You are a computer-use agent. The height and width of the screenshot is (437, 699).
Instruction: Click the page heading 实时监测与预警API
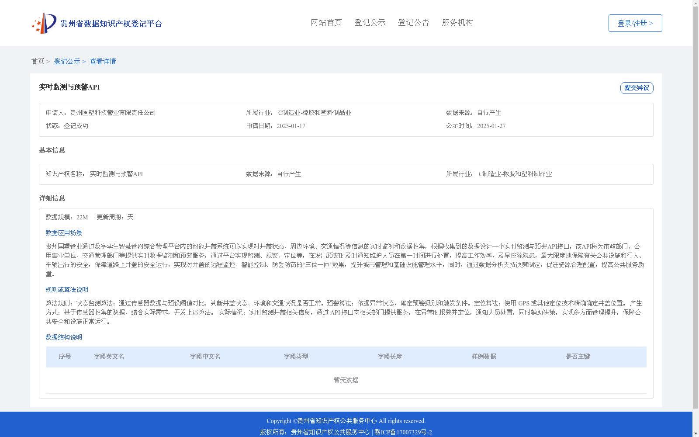(x=69, y=87)
